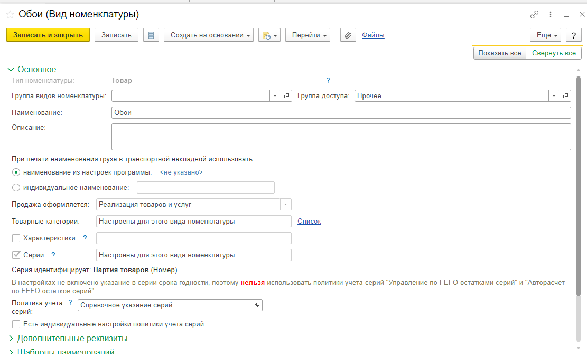This screenshot has height=356, width=587.
Task: Expand the Дополнительные реквизиты section
Action: pos(72,339)
